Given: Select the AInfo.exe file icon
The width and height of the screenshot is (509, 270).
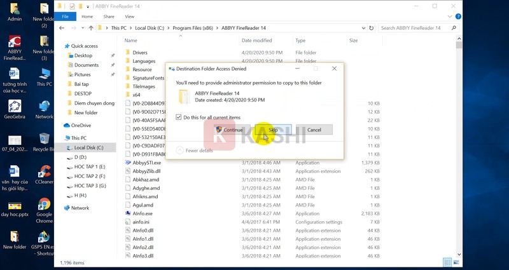Looking at the screenshot, I should click(128, 213).
